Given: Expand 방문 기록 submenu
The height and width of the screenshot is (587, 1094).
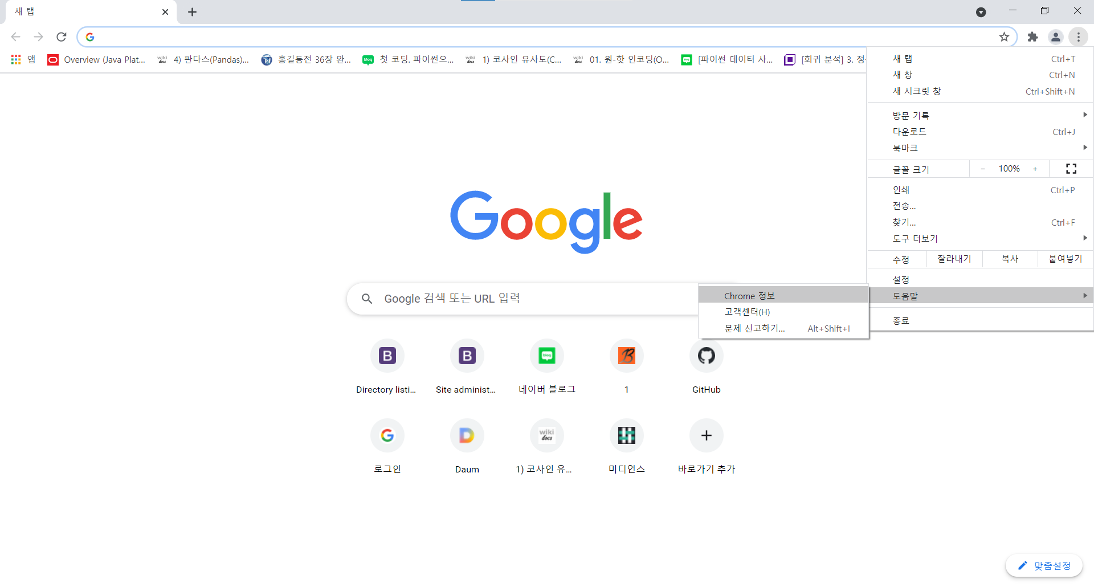Looking at the screenshot, I should [x=980, y=115].
